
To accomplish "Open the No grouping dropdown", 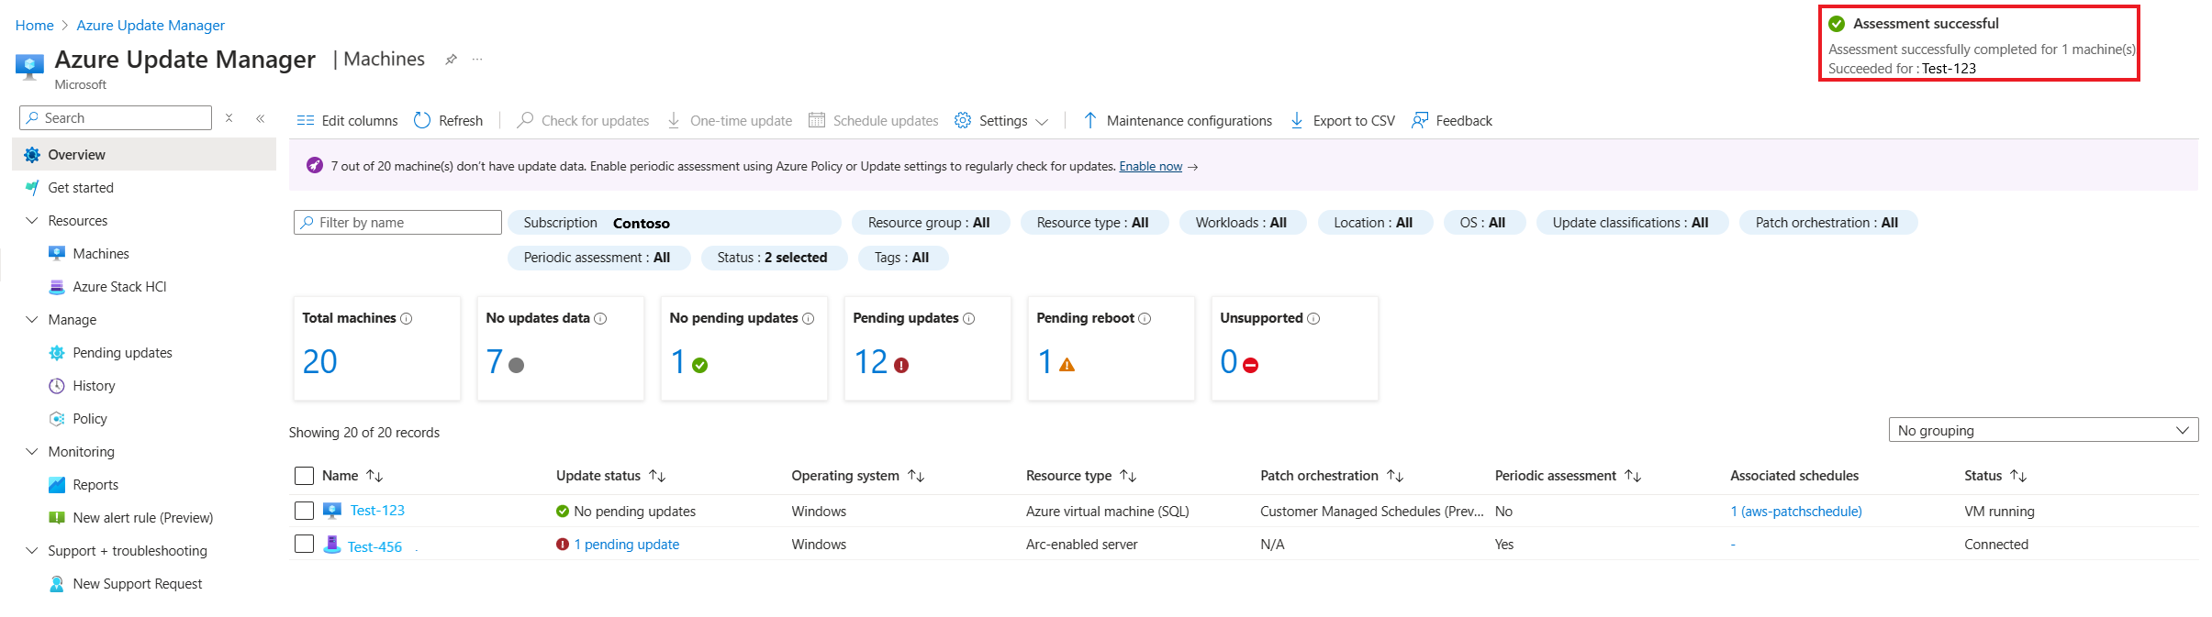I will point(2043,430).
